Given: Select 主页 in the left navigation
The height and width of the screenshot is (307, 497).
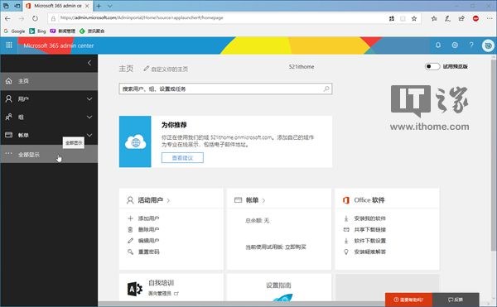Looking at the screenshot, I should 49,81.
